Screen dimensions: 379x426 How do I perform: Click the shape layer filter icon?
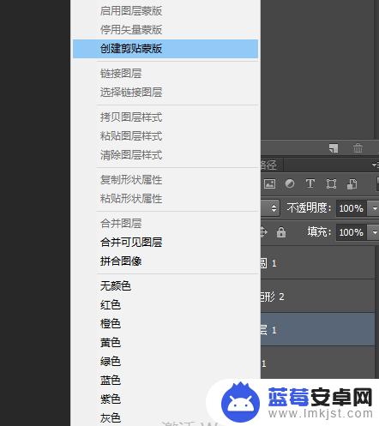point(331,183)
